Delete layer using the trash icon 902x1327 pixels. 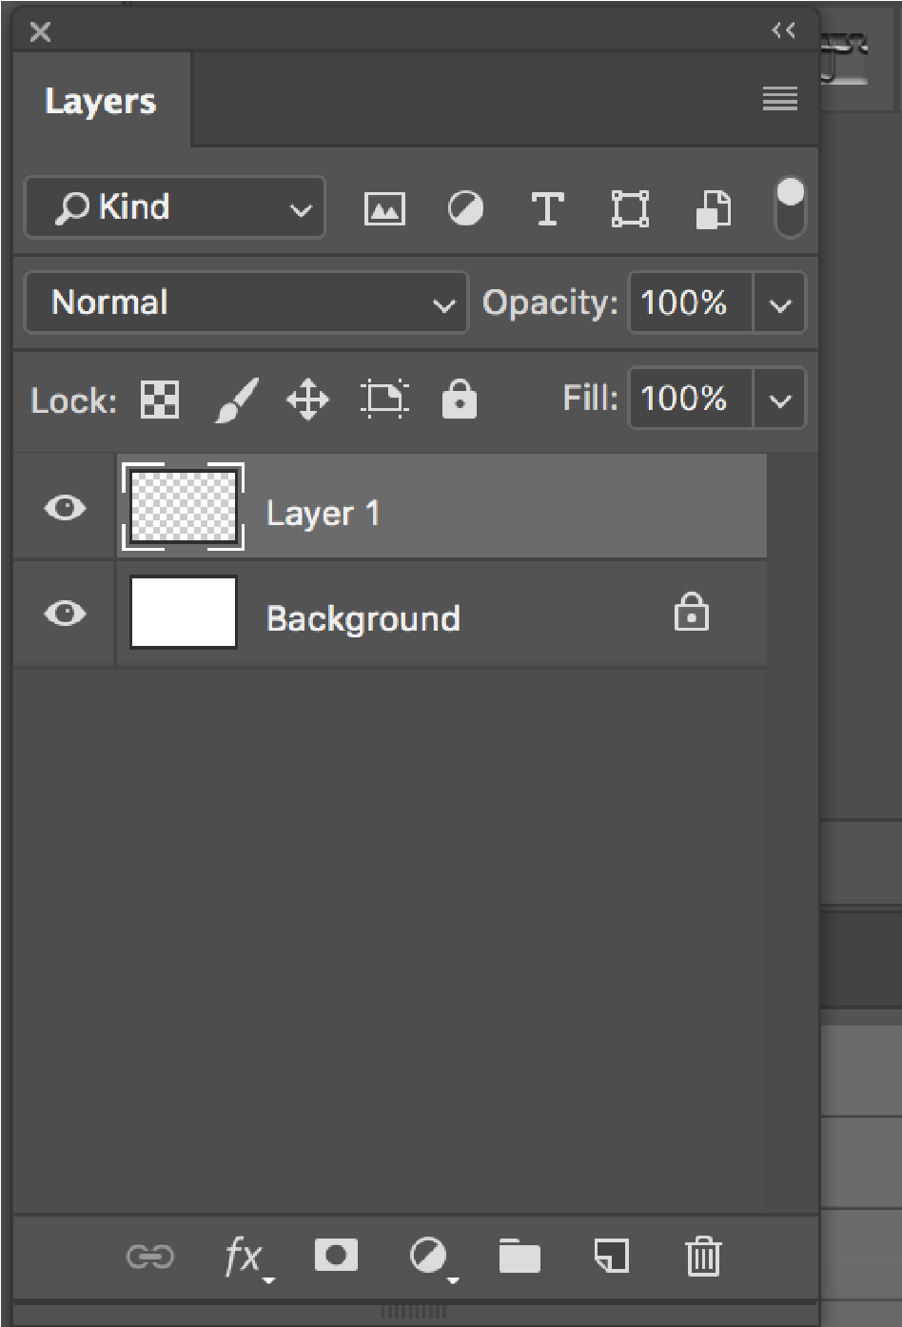(703, 1257)
